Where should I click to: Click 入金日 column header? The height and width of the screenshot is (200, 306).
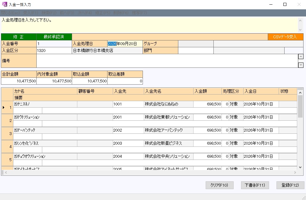click(x=261, y=91)
